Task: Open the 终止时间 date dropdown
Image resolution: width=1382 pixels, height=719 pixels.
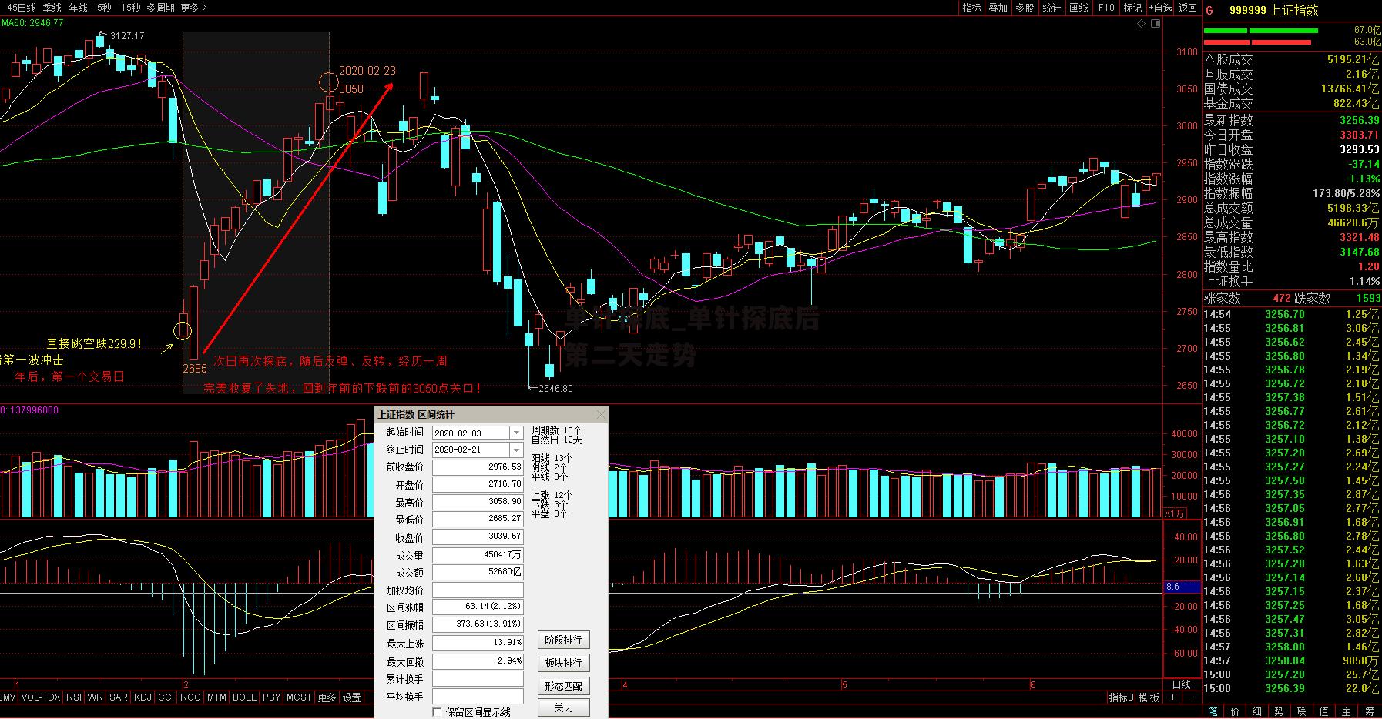Action: coord(517,450)
